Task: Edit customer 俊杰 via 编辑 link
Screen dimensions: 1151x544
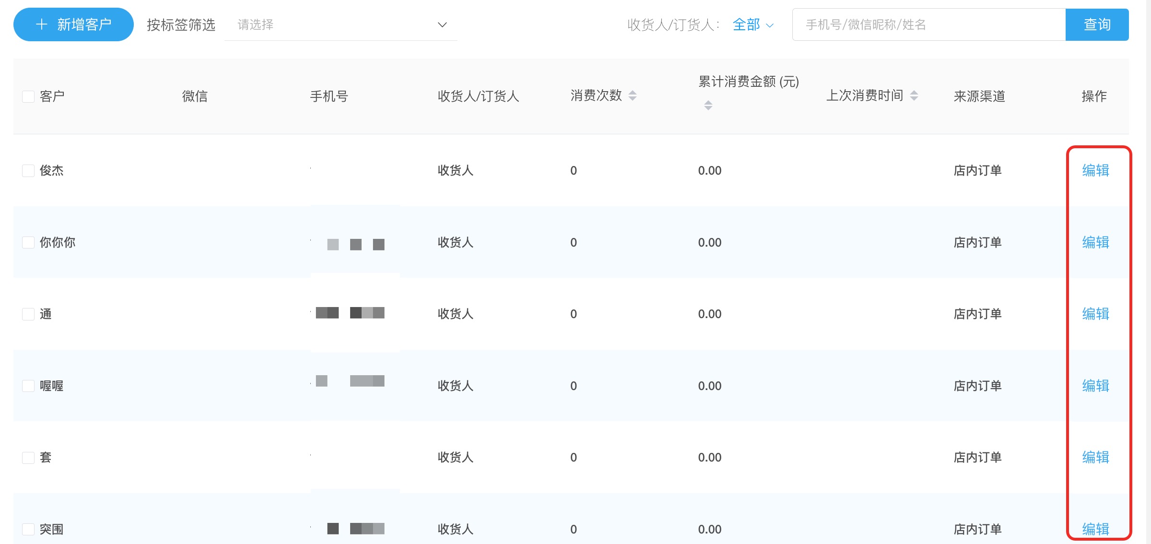Action: coord(1095,170)
